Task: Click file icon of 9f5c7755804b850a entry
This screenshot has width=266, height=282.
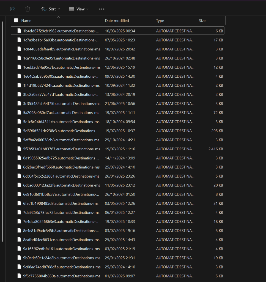Action: 19,276
